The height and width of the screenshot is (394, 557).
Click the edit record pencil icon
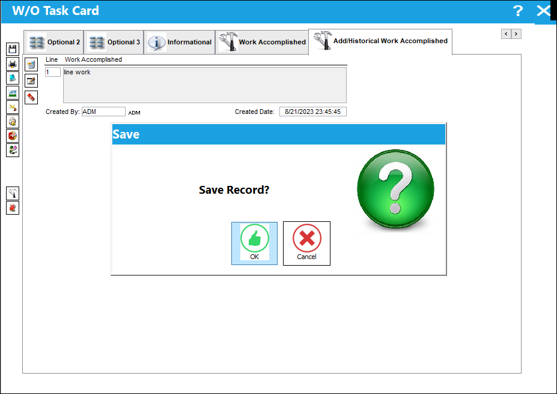(31, 81)
